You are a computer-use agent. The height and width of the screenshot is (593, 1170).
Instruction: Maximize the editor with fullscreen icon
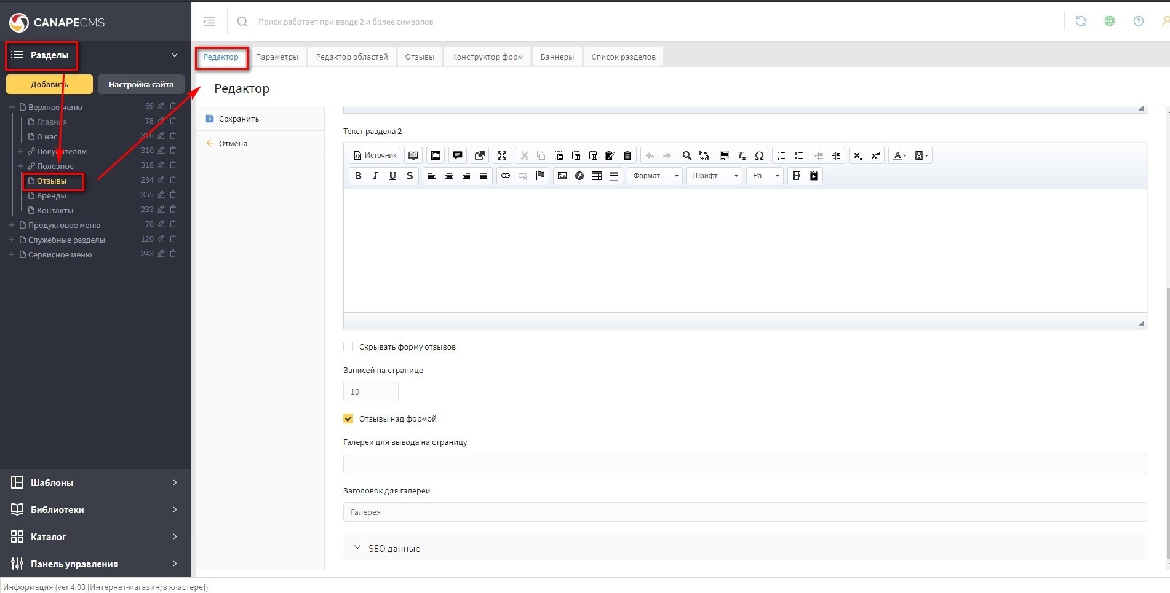coord(502,155)
